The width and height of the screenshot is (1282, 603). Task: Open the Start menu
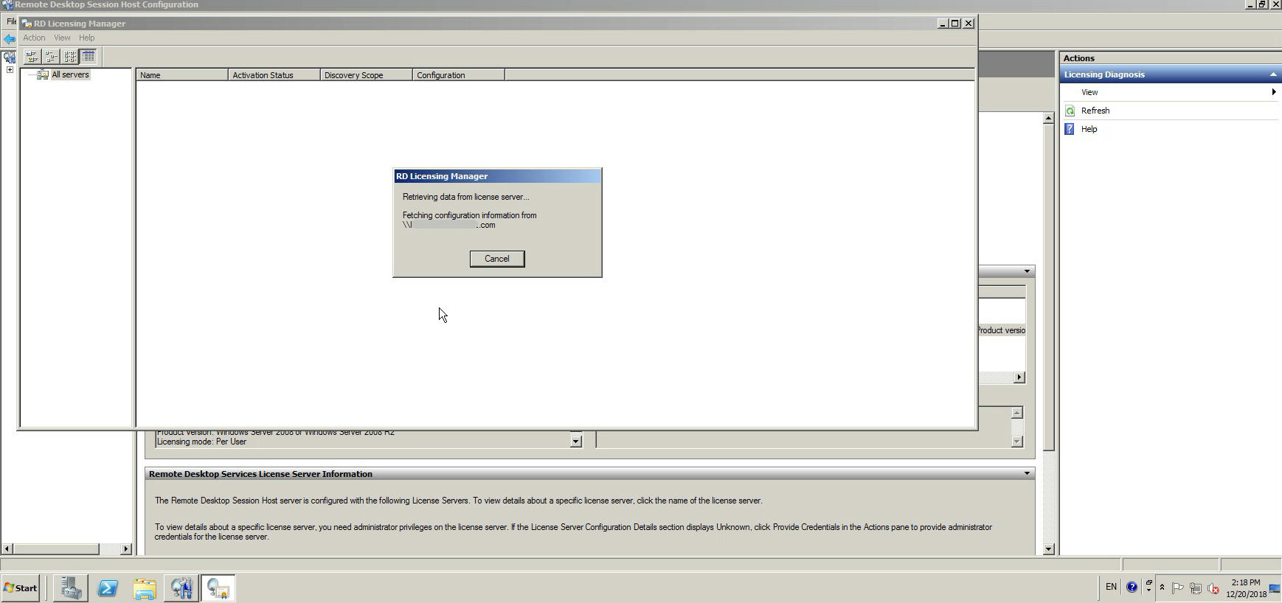click(x=21, y=588)
